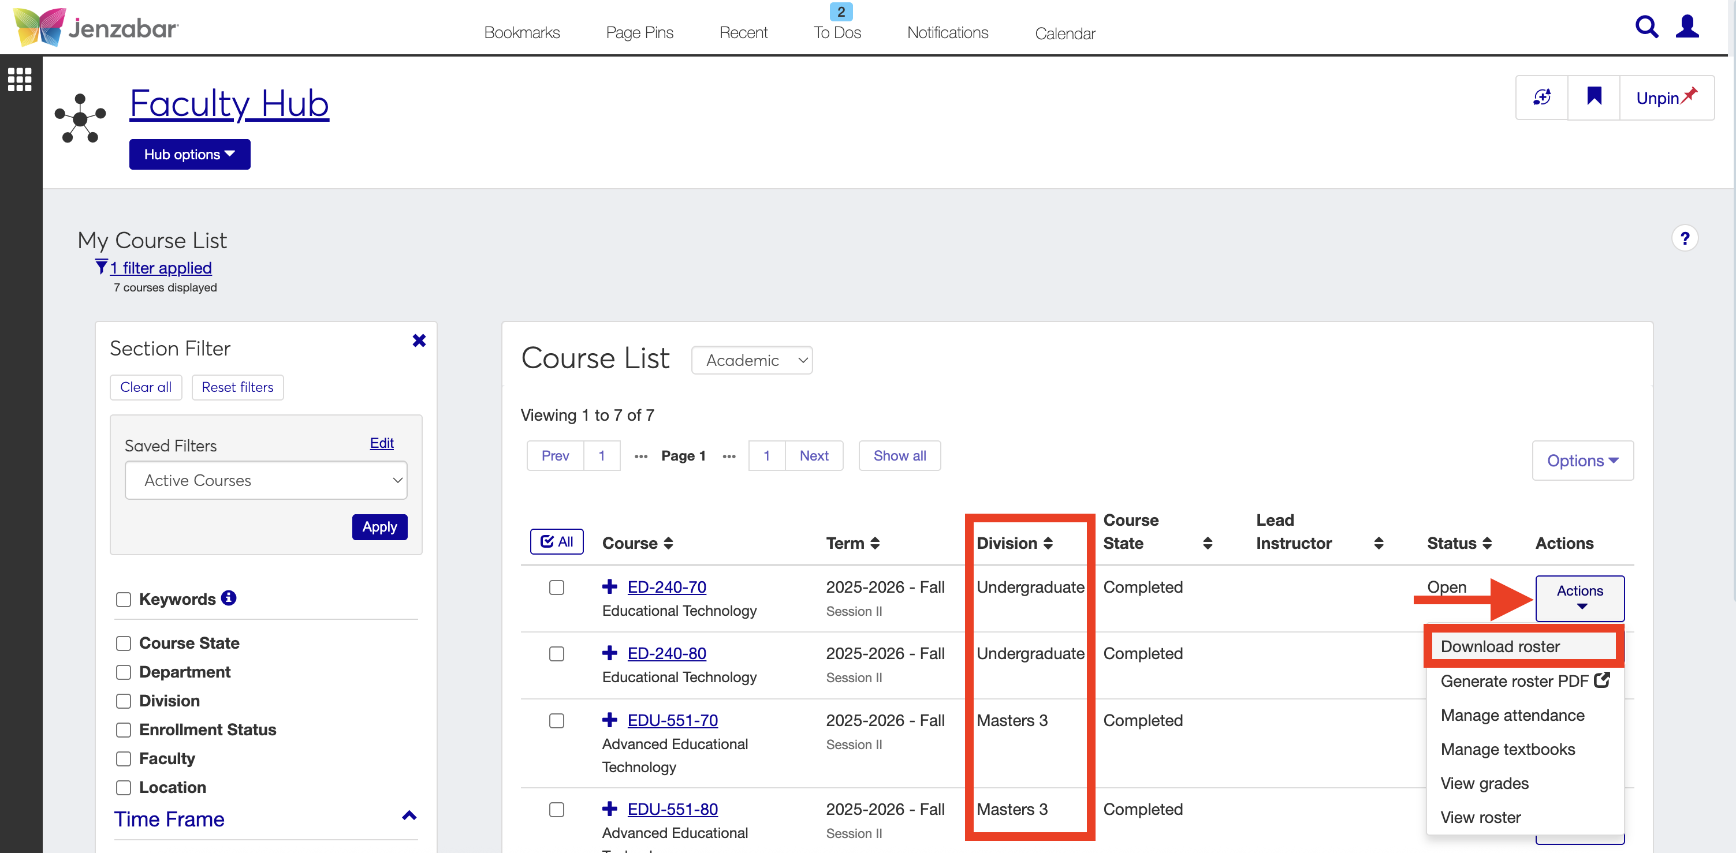Collapse the Time Frame section

[x=408, y=816]
